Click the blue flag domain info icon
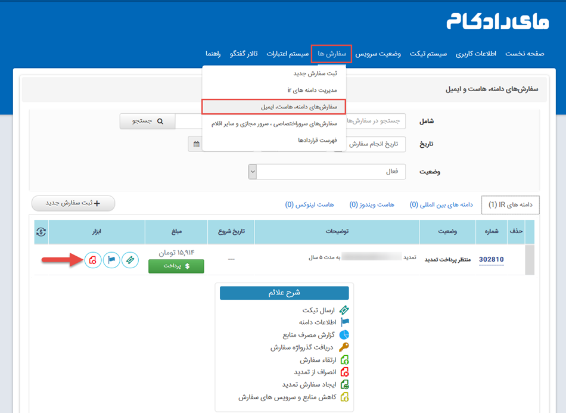The width and height of the screenshot is (566, 413). click(111, 260)
